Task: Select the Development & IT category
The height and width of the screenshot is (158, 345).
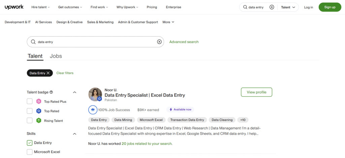Action: pos(18,22)
